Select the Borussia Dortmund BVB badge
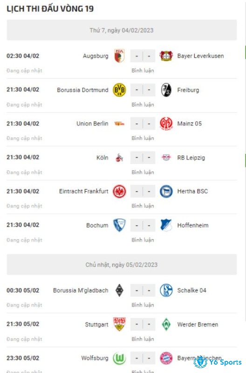The width and height of the screenshot is (246, 373). click(119, 90)
